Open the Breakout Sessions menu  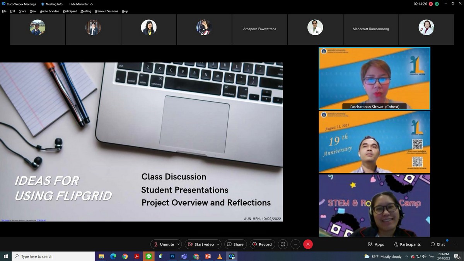(106, 11)
